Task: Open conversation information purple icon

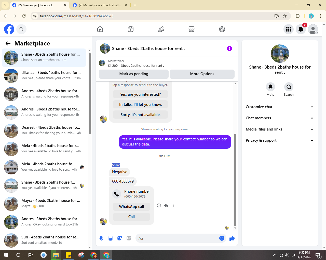Action: point(229,48)
